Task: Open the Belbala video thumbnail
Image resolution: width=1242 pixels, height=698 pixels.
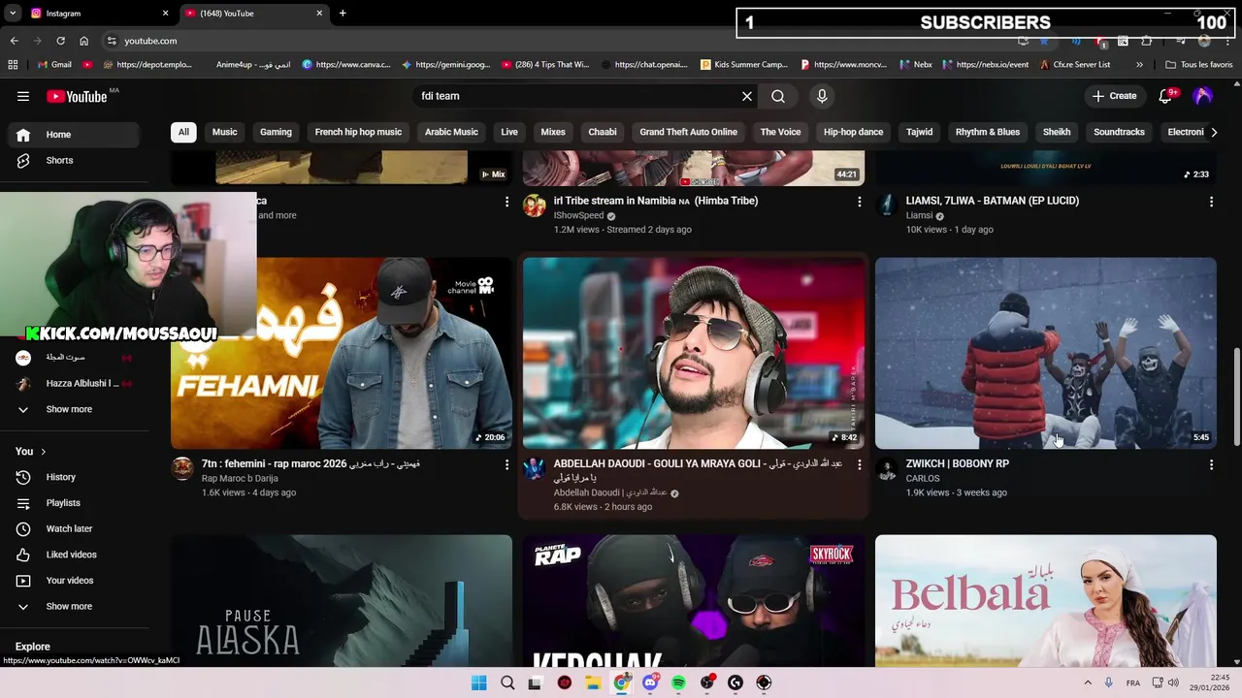Action: click(1046, 601)
